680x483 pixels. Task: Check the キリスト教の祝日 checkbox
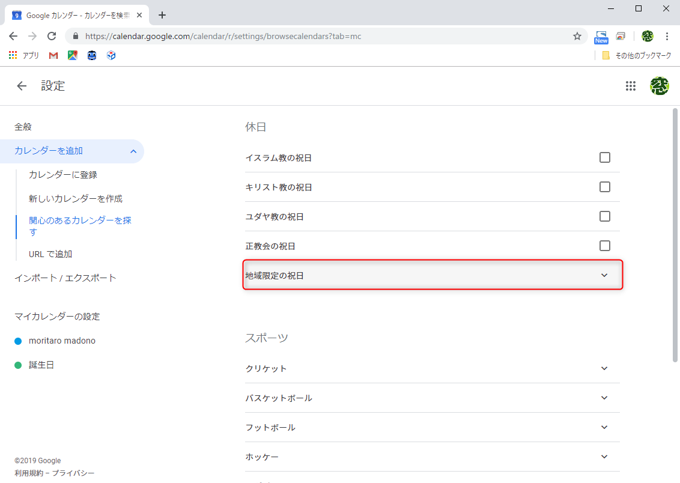pyautogui.click(x=604, y=187)
